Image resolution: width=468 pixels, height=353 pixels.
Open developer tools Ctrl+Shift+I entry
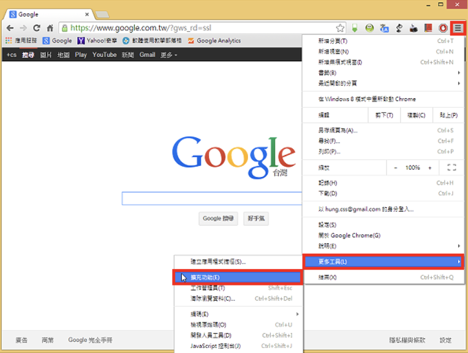(238, 335)
